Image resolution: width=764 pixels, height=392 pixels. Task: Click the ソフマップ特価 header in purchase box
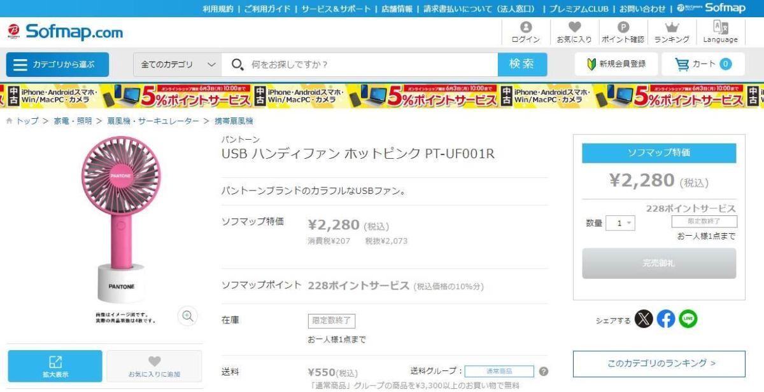click(659, 153)
